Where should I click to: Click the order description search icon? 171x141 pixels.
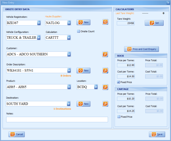click(105, 71)
